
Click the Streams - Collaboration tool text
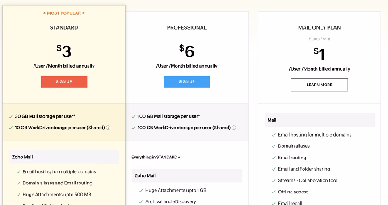tap(308, 180)
